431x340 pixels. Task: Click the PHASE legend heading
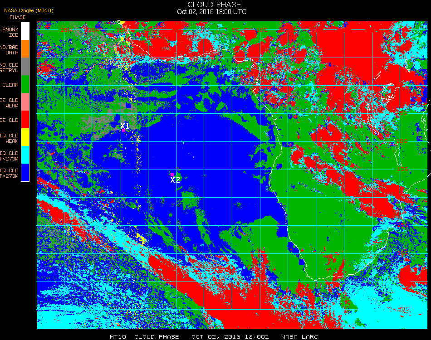point(18,17)
